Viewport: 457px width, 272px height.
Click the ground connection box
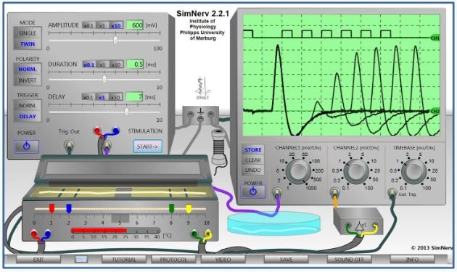(200, 115)
